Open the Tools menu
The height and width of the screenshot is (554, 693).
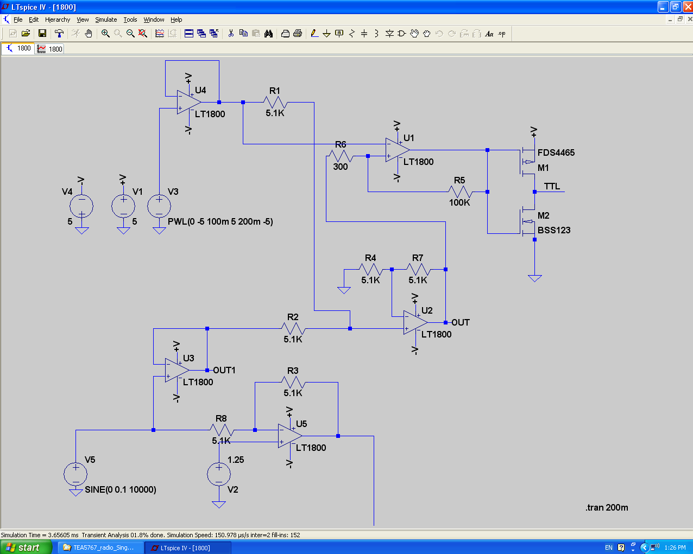130,20
